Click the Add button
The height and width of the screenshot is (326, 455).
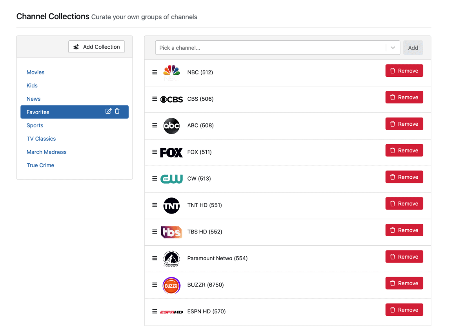(413, 47)
